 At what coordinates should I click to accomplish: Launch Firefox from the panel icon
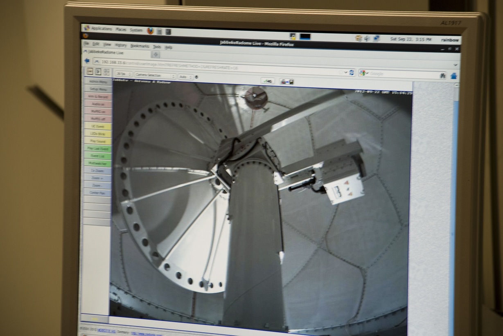coord(150,31)
